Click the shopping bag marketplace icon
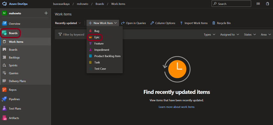The height and width of the screenshot is (125, 273). [x=268, y=3]
